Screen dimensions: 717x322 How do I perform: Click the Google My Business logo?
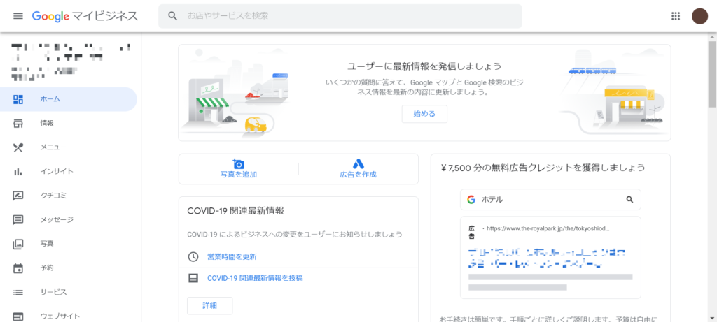point(85,16)
